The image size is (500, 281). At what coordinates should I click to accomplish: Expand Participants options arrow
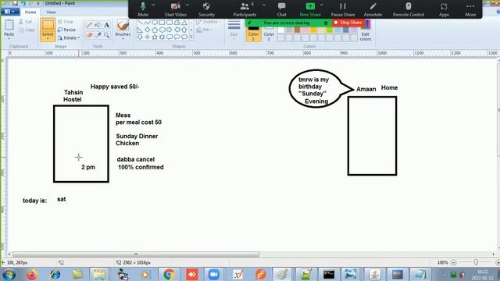(264, 5)
